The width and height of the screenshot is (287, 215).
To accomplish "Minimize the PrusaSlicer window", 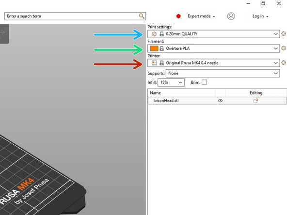I will (x=248, y=3).
